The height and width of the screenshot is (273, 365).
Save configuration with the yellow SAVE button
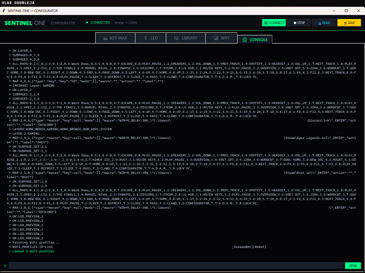click(x=349, y=23)
